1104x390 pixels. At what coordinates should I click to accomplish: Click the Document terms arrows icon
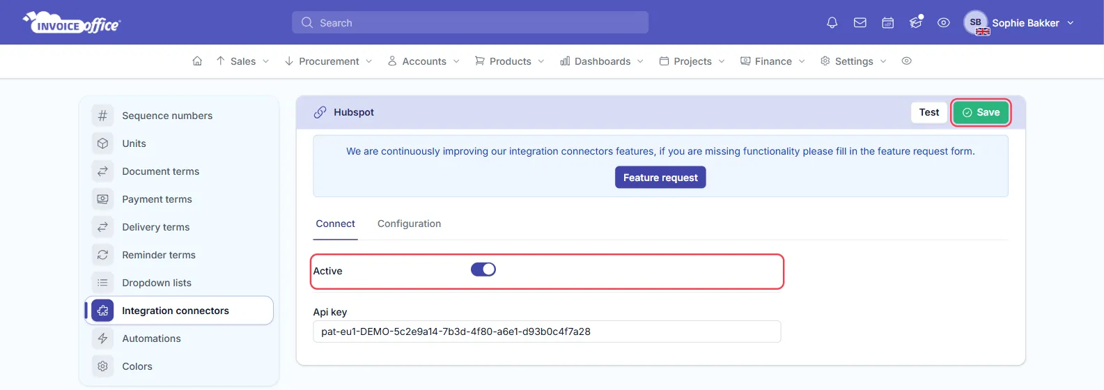point(102,171)
